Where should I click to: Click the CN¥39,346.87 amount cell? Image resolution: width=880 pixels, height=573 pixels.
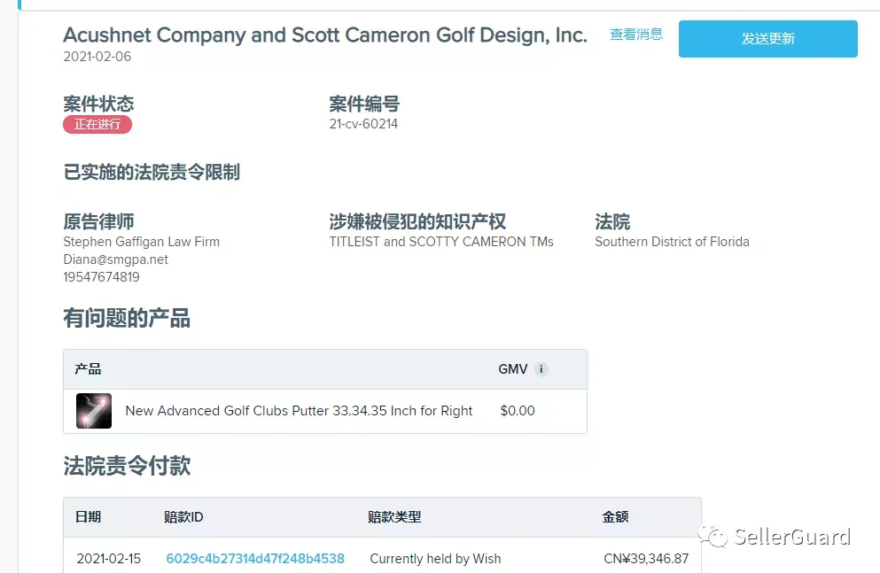(x=646, y=559)
